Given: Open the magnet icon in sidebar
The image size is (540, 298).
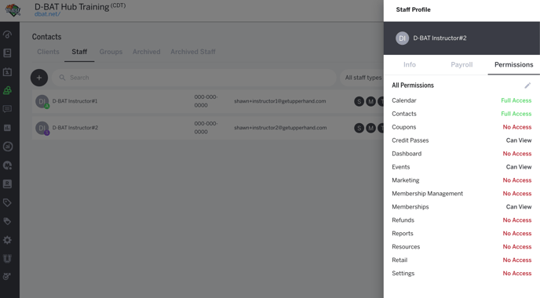Looking at the screenshot, I should 7,259.
